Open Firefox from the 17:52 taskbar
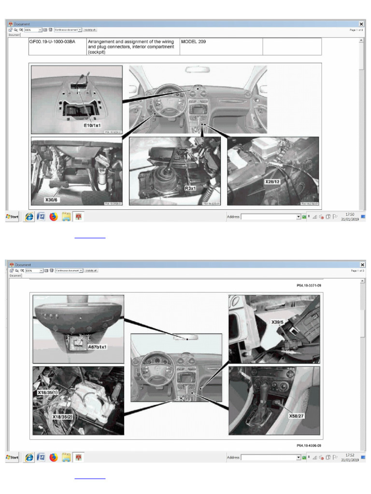The height and width of the screenshot is (494, 371). click(x=54, y=457)
